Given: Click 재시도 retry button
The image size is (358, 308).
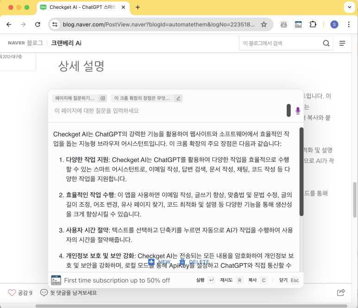Looking at the screenshot, I should point(226,280).
